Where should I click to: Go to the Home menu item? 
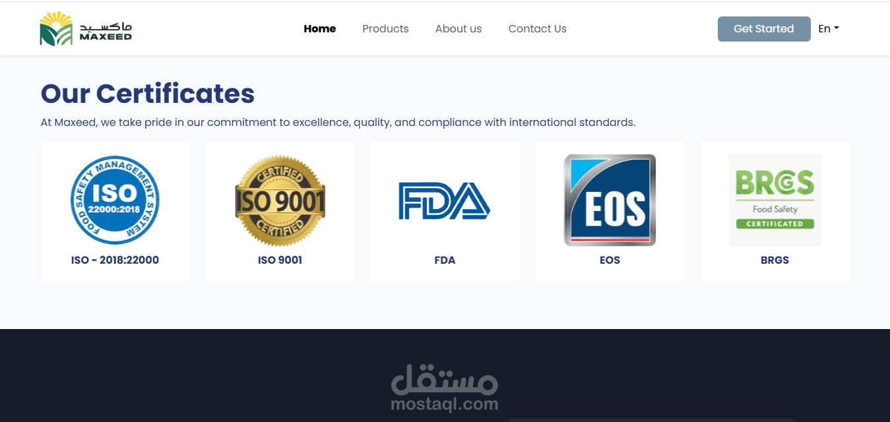[320, 29]
